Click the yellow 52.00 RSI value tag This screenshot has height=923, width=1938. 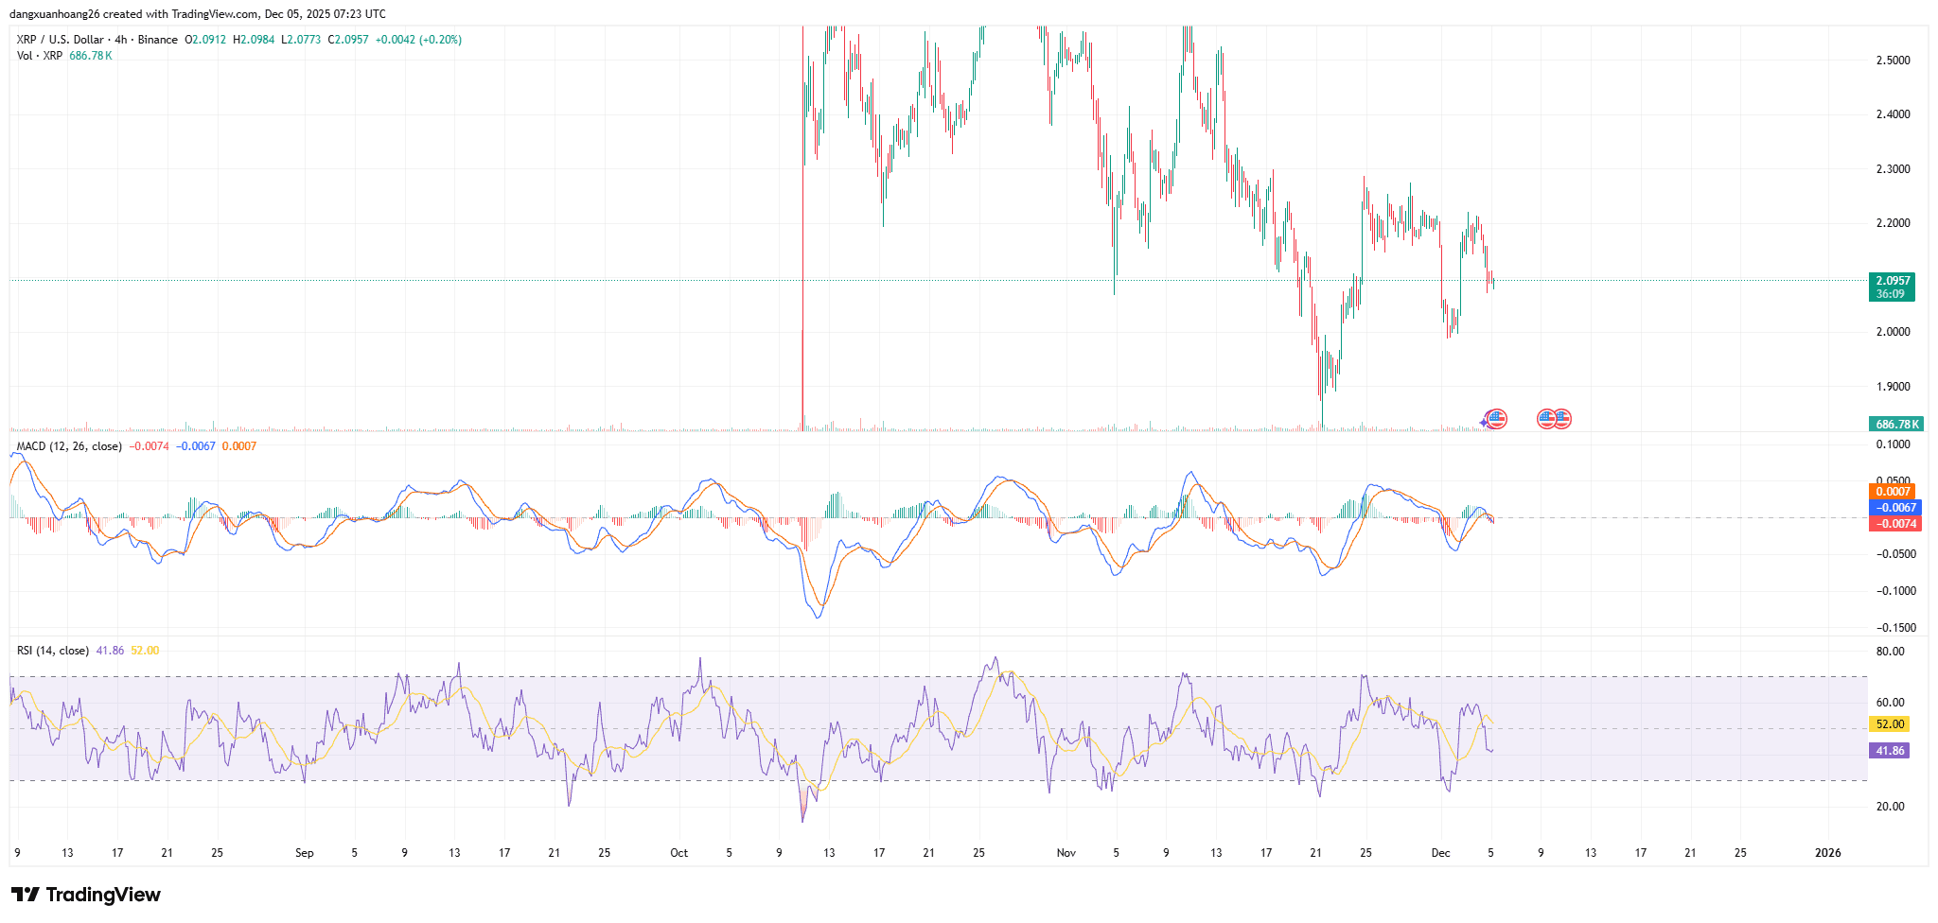tap(1890, 724)
